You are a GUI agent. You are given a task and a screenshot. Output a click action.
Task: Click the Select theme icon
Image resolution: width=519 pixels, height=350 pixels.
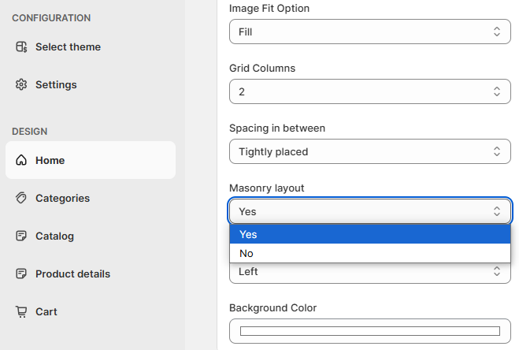click(x=21, y=47)
